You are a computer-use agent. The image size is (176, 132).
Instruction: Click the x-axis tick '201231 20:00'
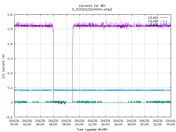tap(144, 123)
